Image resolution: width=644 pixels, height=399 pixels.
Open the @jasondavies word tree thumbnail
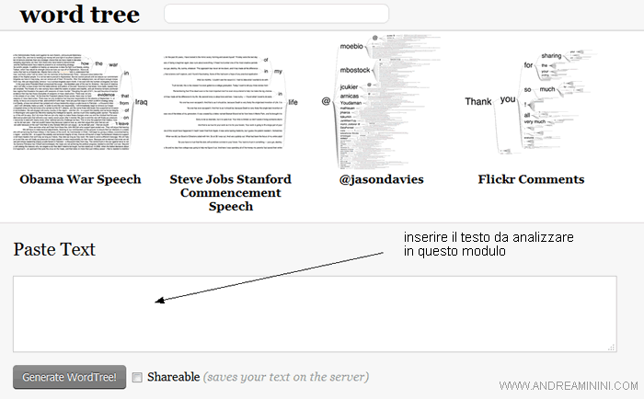pos(379,99)
